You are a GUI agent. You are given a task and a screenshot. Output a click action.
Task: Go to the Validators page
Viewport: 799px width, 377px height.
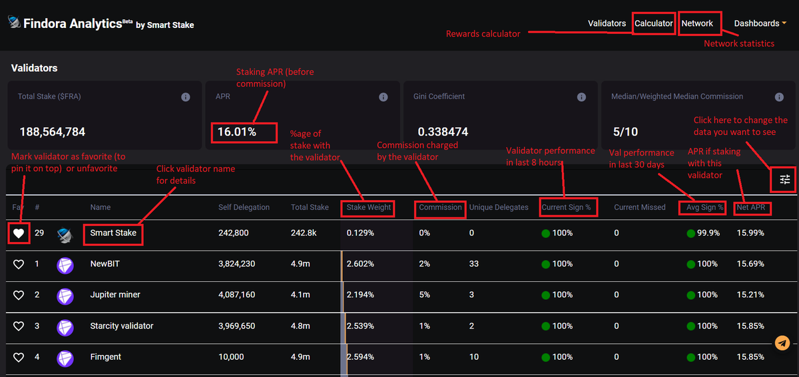pyautogui.click(x=607, y=23)
